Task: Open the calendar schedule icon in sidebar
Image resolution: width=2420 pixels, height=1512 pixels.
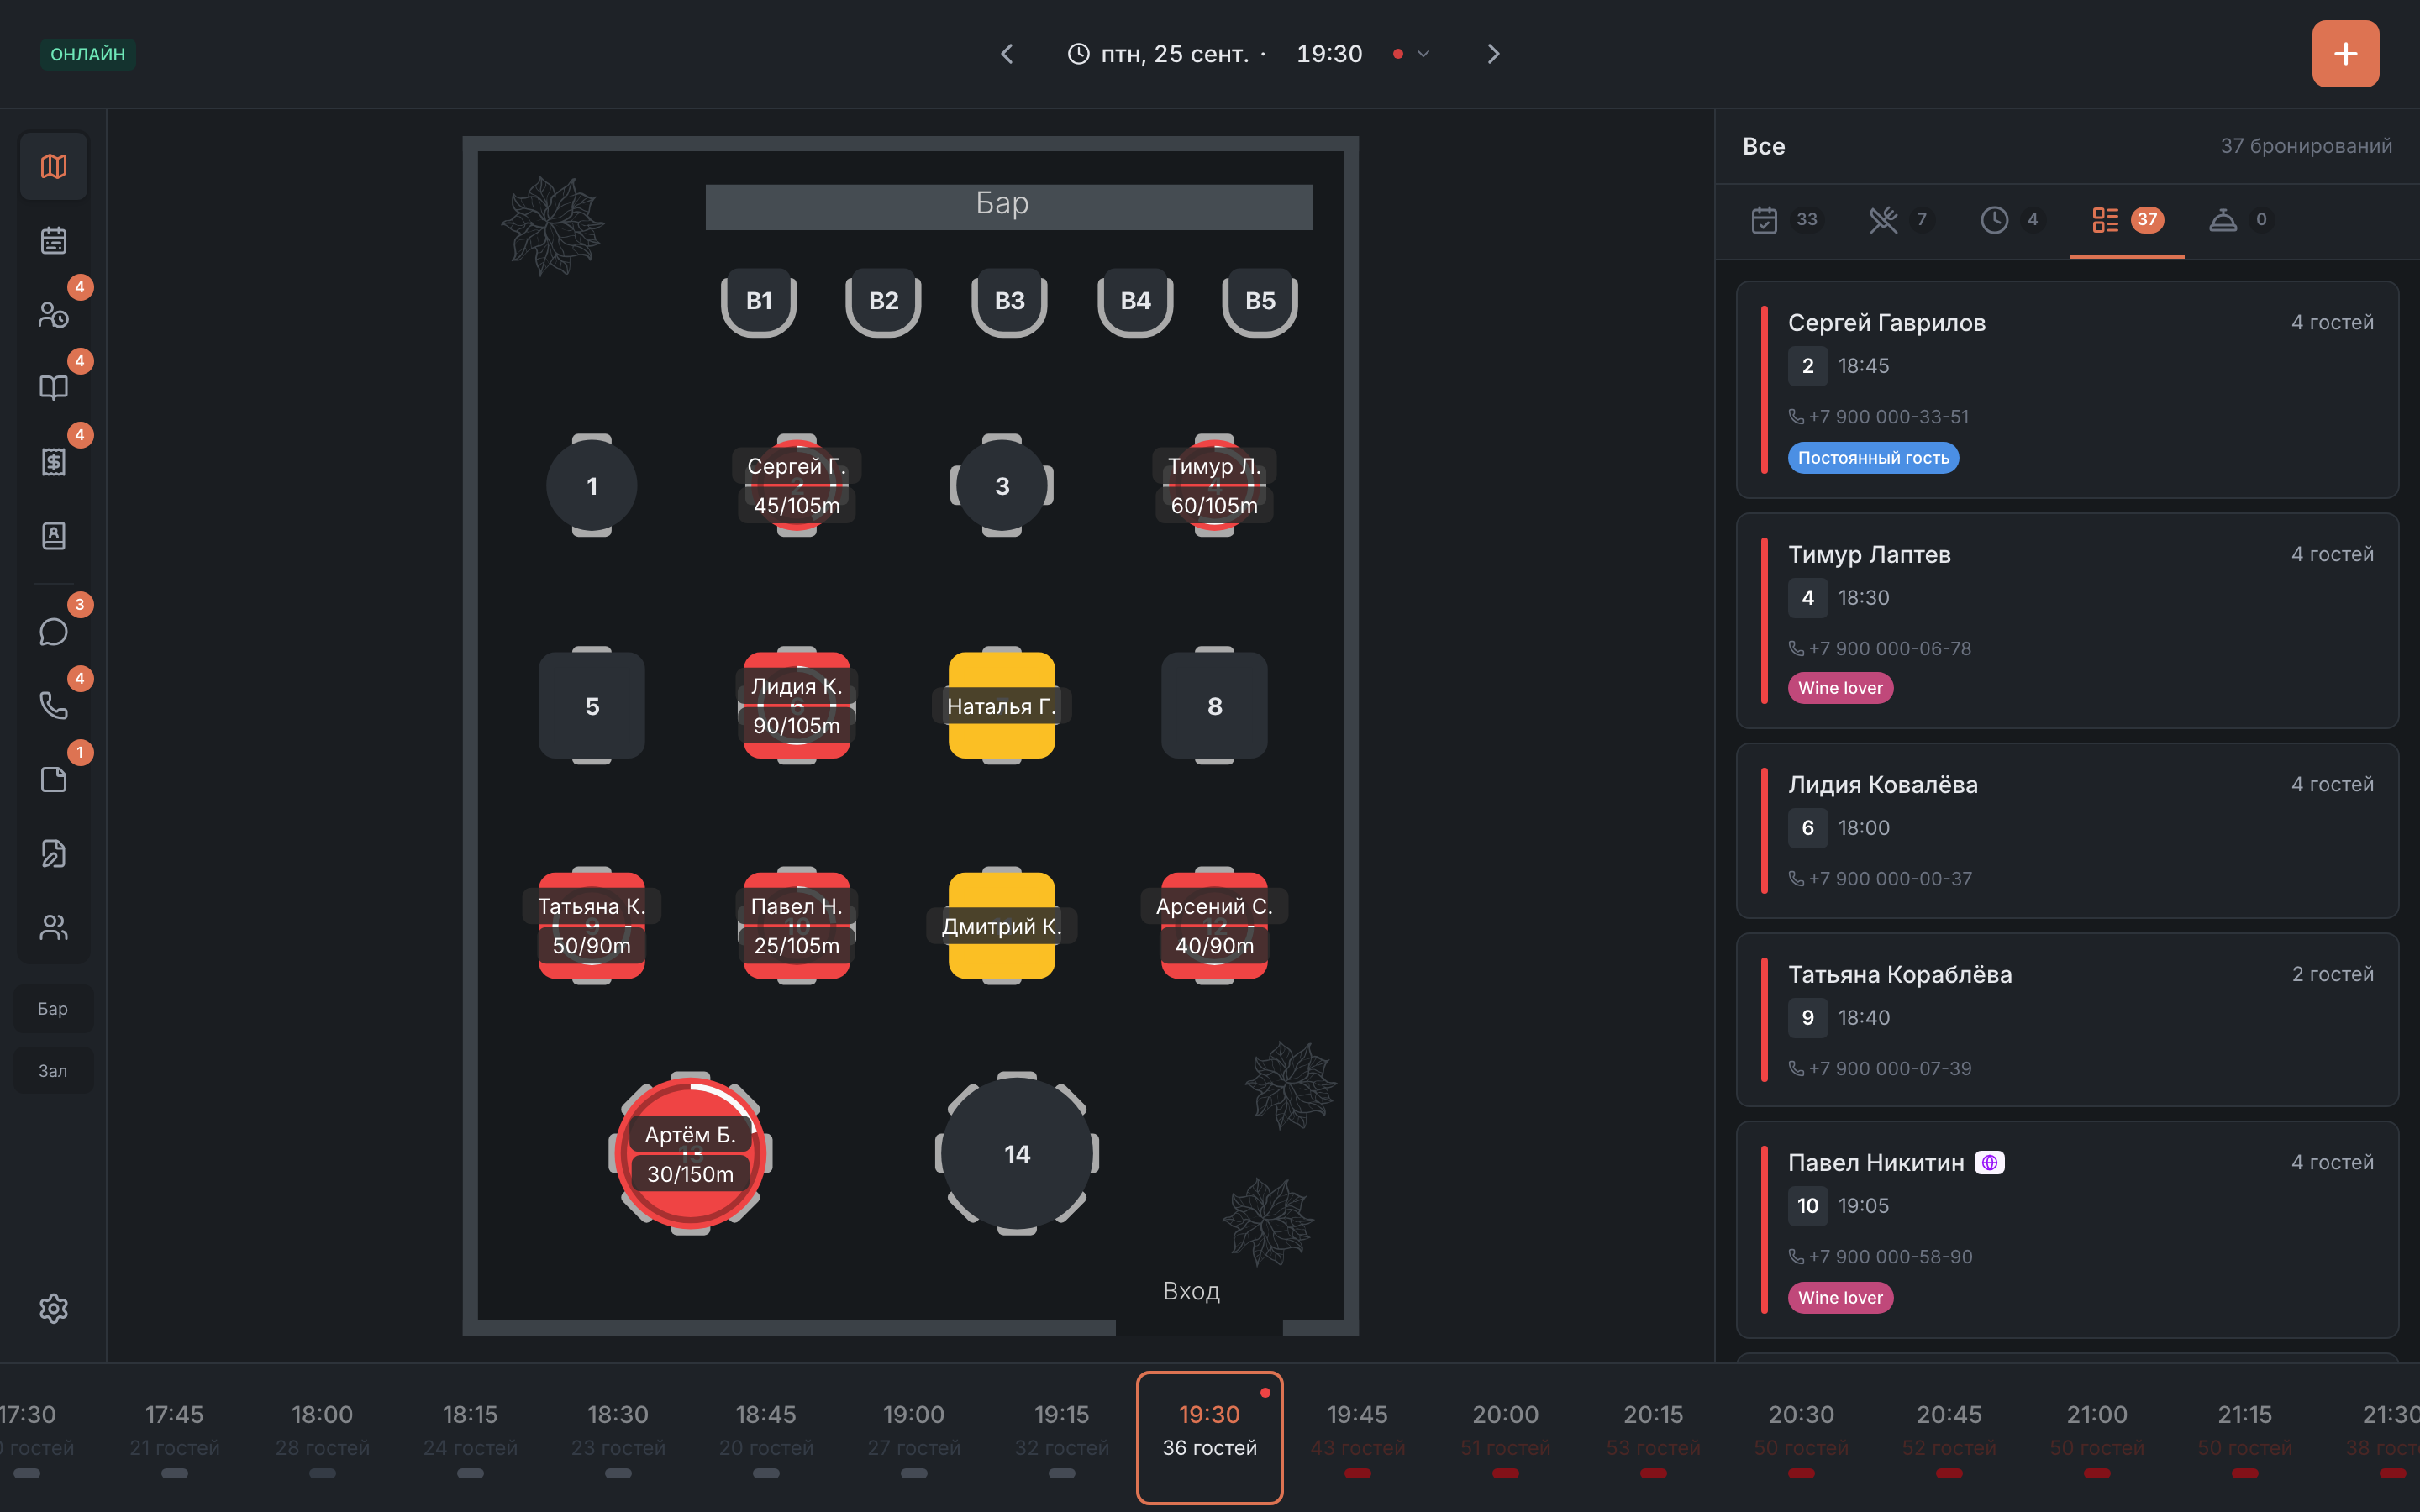Action: pyautogui.click(x=53, y=240)
